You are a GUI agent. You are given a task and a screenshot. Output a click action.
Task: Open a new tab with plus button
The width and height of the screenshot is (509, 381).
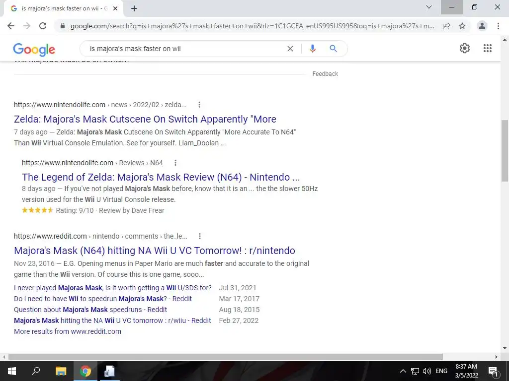point(134,8)
